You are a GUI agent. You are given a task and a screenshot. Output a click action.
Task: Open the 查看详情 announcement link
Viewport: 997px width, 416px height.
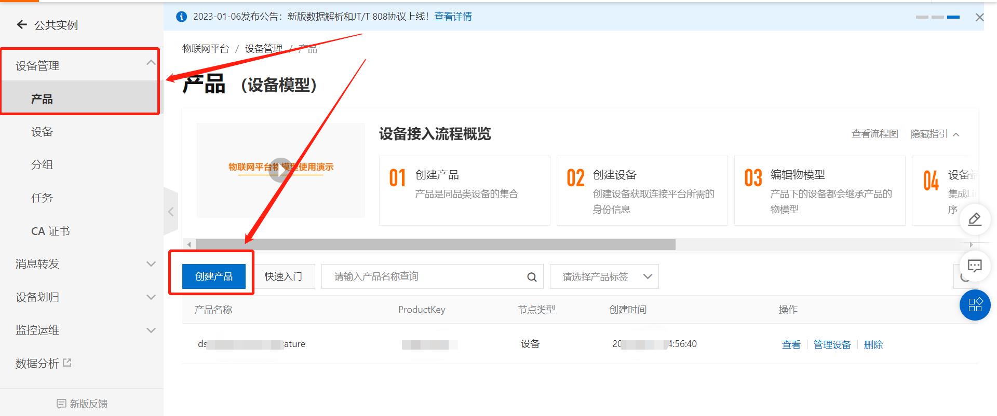click(x=453, y=17)
